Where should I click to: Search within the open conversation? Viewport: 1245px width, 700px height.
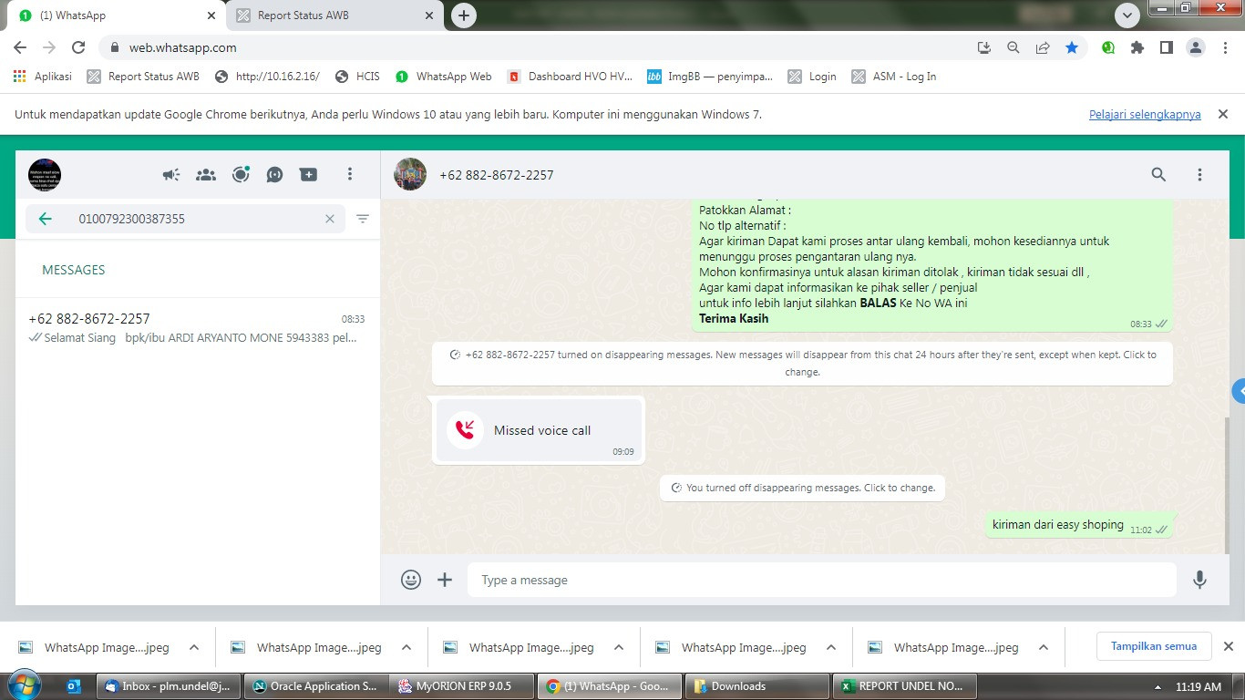pyautogui.click(x=1158, y=175)
